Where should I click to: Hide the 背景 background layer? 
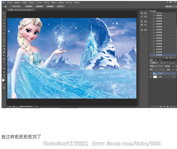pos(151,77)
